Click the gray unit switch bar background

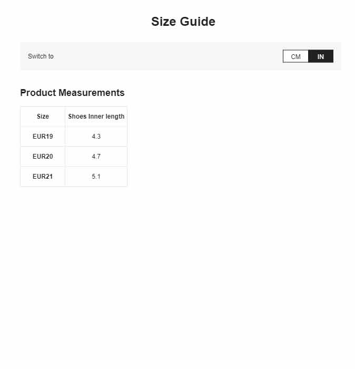click(164, 56)
